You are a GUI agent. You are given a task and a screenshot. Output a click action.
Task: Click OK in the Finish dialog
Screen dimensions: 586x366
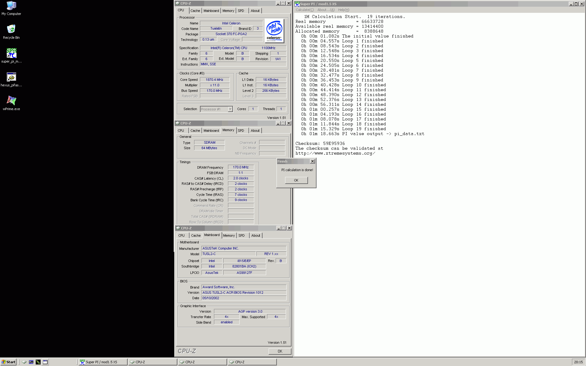click(x=296, y=180)
